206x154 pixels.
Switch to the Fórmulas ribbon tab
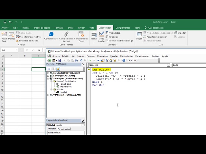point(59,28)
